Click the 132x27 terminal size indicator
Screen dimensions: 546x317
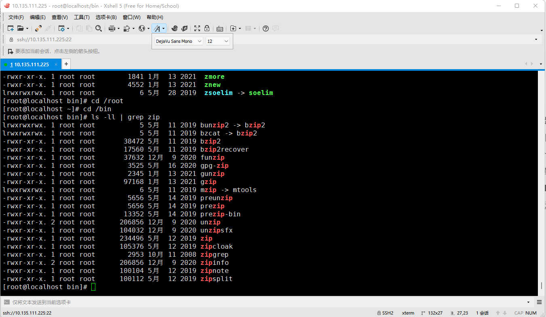point(433,313)
